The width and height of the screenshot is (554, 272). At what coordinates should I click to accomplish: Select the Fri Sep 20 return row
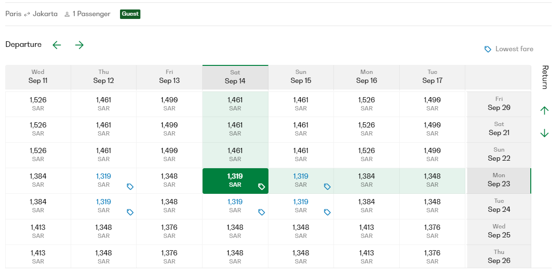[x=499, y=104]
